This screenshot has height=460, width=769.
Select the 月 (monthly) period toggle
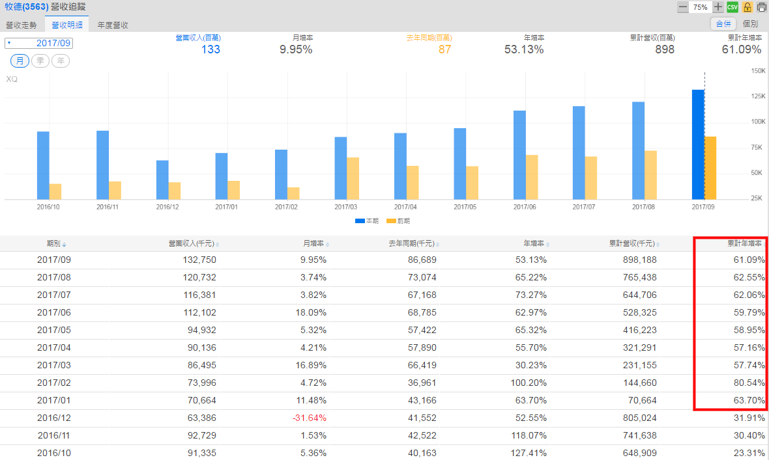[x=20, y=61]
